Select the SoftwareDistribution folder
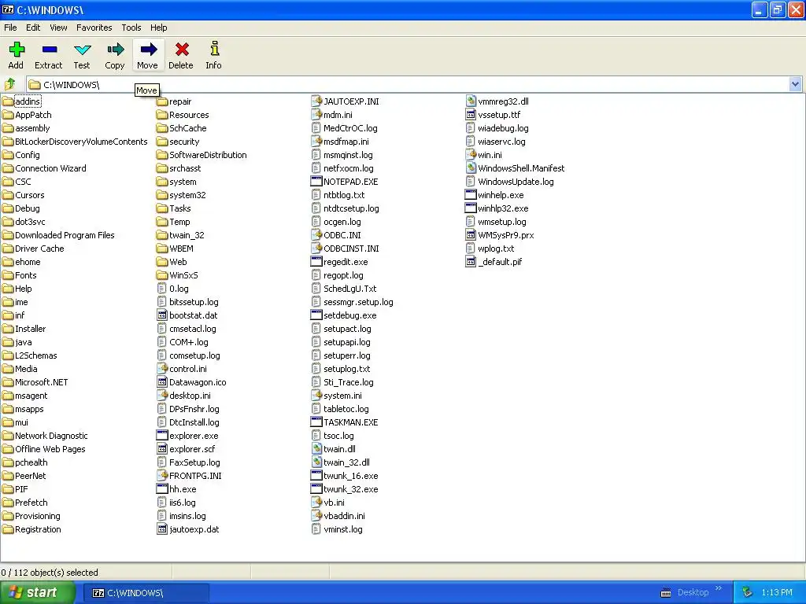The width and height of the screenshot is (806, 604). pyautogui.click(x=201, y=155)
